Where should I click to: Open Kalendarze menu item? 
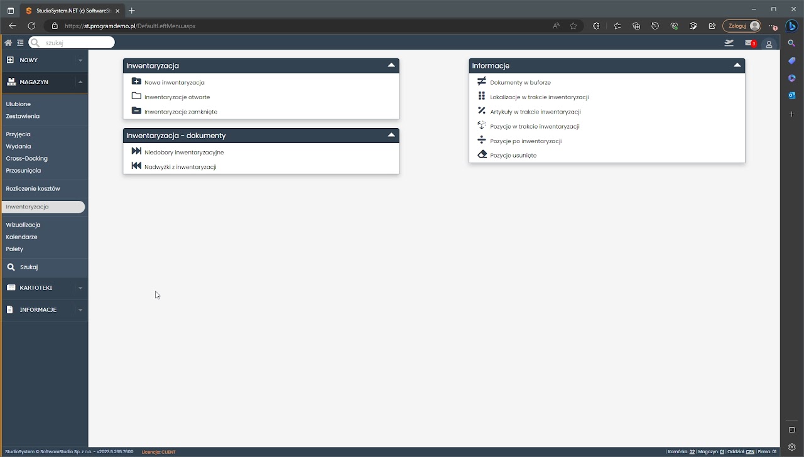click(x=21, y=237)
